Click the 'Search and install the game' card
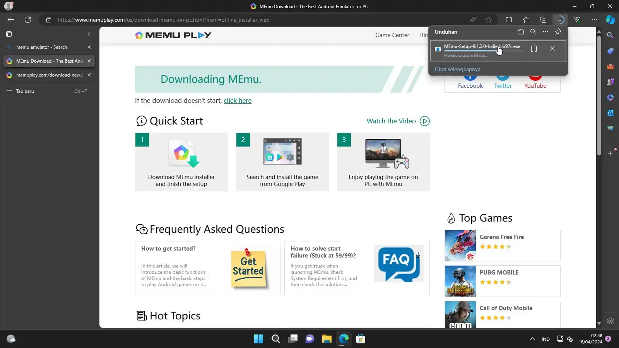 pos(282,162)
